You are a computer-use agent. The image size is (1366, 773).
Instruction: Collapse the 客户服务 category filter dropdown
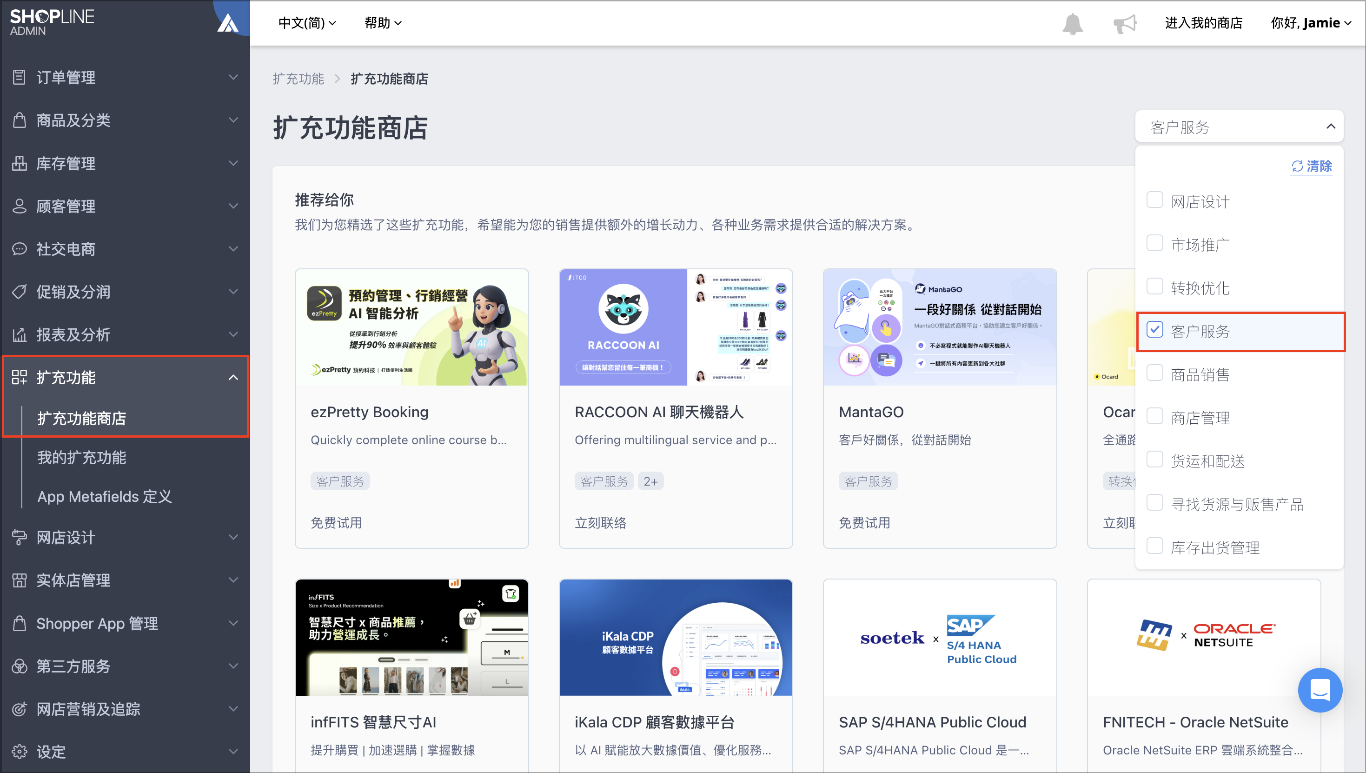pyautogui.click(x=1239, y=127)
